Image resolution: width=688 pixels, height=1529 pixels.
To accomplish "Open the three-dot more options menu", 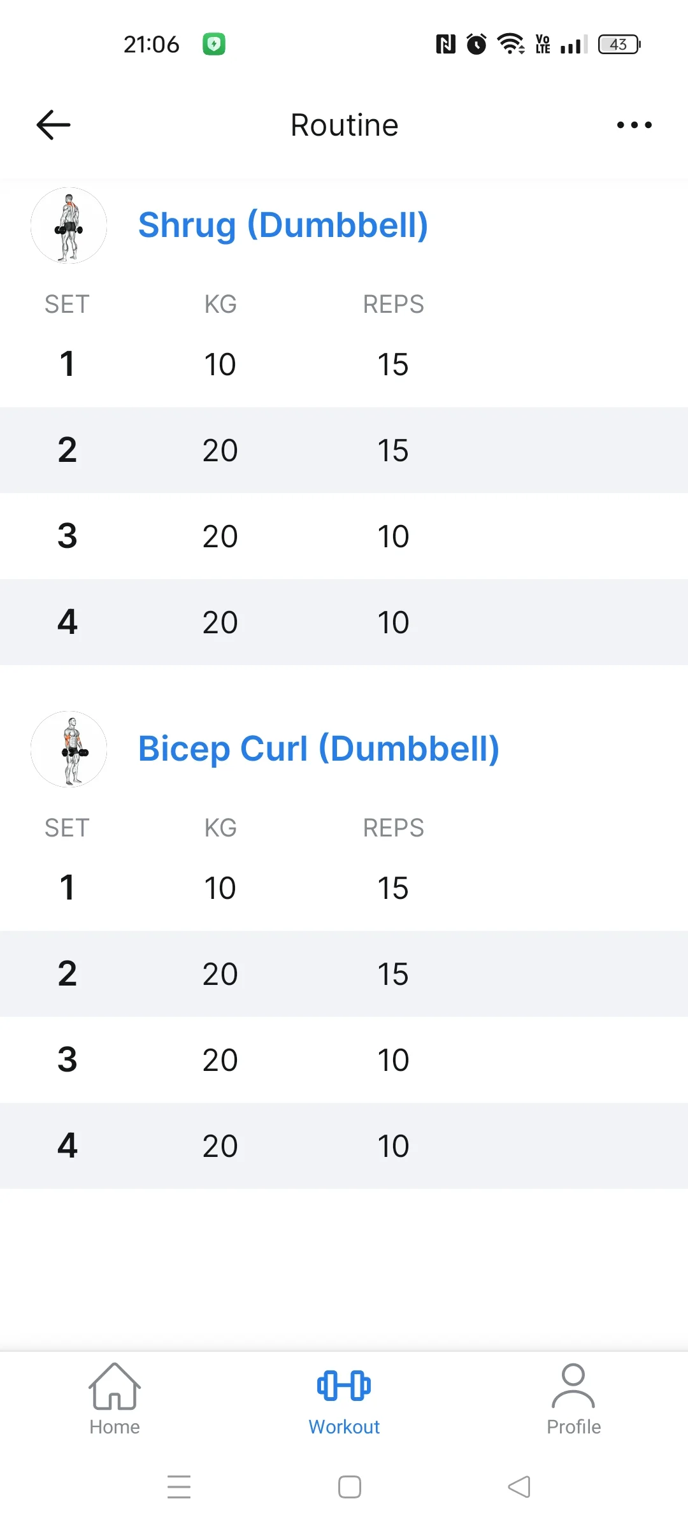I will (x=634, y=125).
